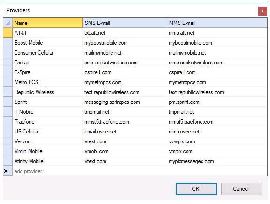Select Verizon's vtext.com cell
Screen dimensions: 270x204
click(x=125, y=141)
